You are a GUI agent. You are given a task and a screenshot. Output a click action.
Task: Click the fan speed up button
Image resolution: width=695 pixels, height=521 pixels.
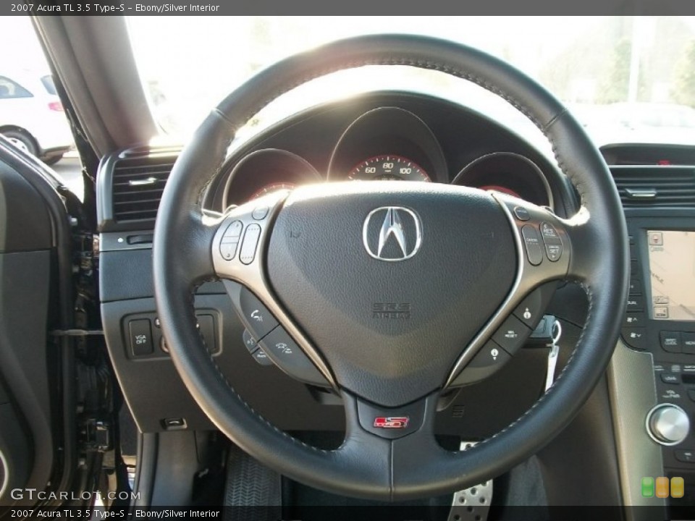click(633, 318)
